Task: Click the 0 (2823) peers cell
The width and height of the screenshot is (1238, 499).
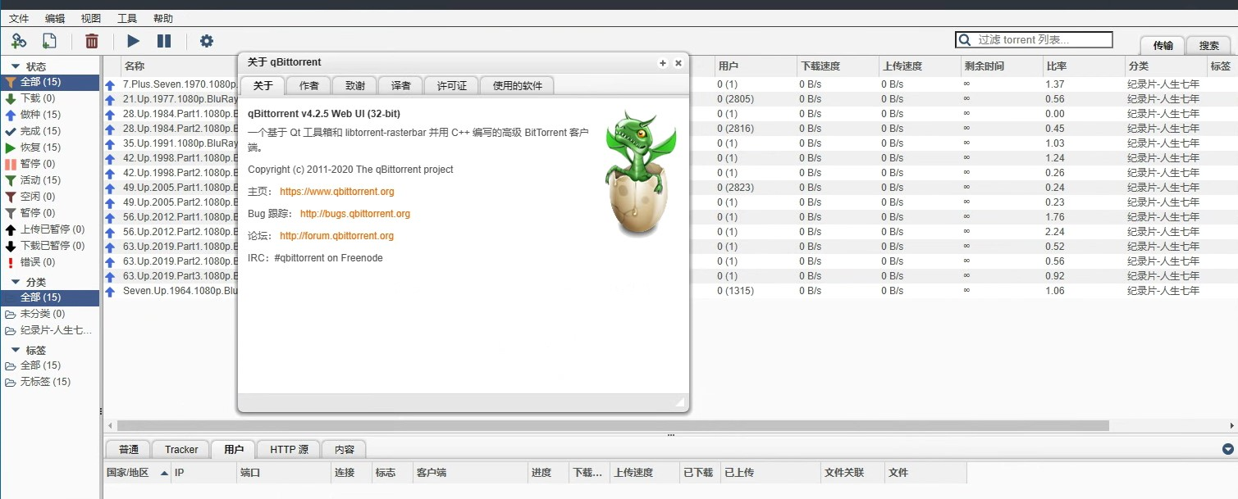Action: [x=756, y=188]
